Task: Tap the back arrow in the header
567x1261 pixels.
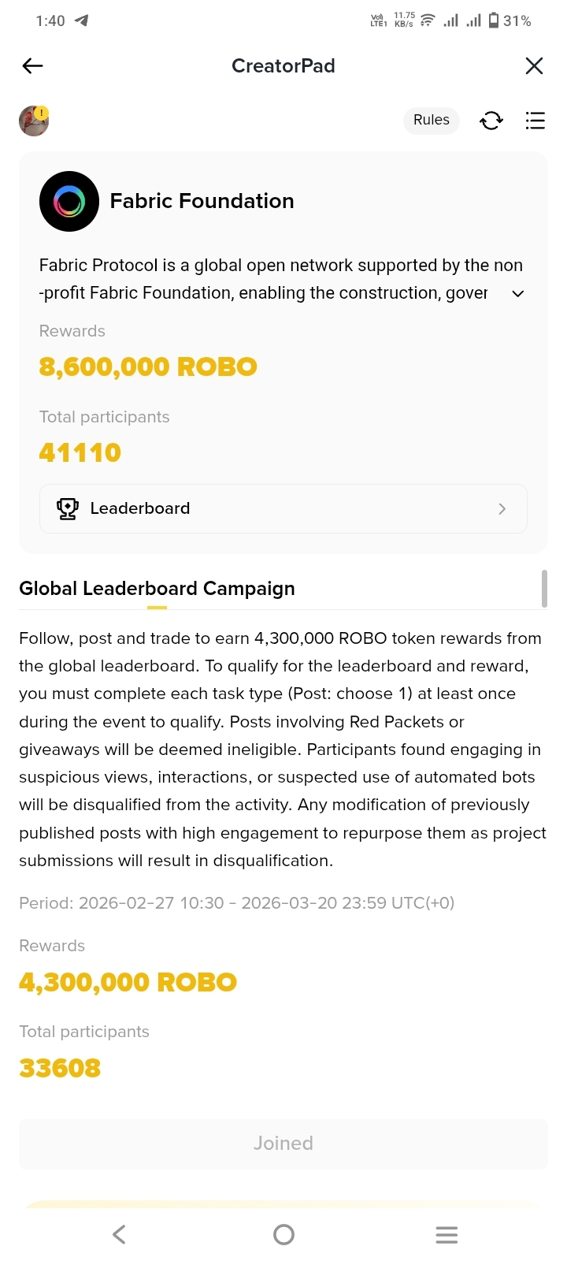Action: [33, 66]
